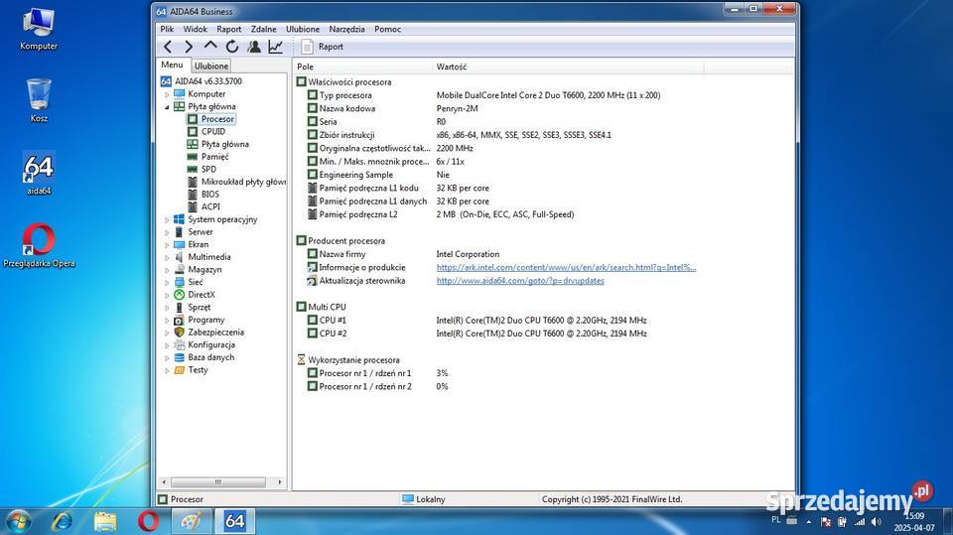Select the BIOS tree item
Viewport: 953px width, 535px height.
click(210, 194)
